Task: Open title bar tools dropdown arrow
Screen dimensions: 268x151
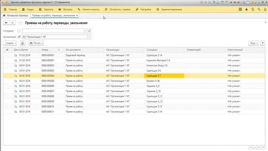Action: [255, 3]
